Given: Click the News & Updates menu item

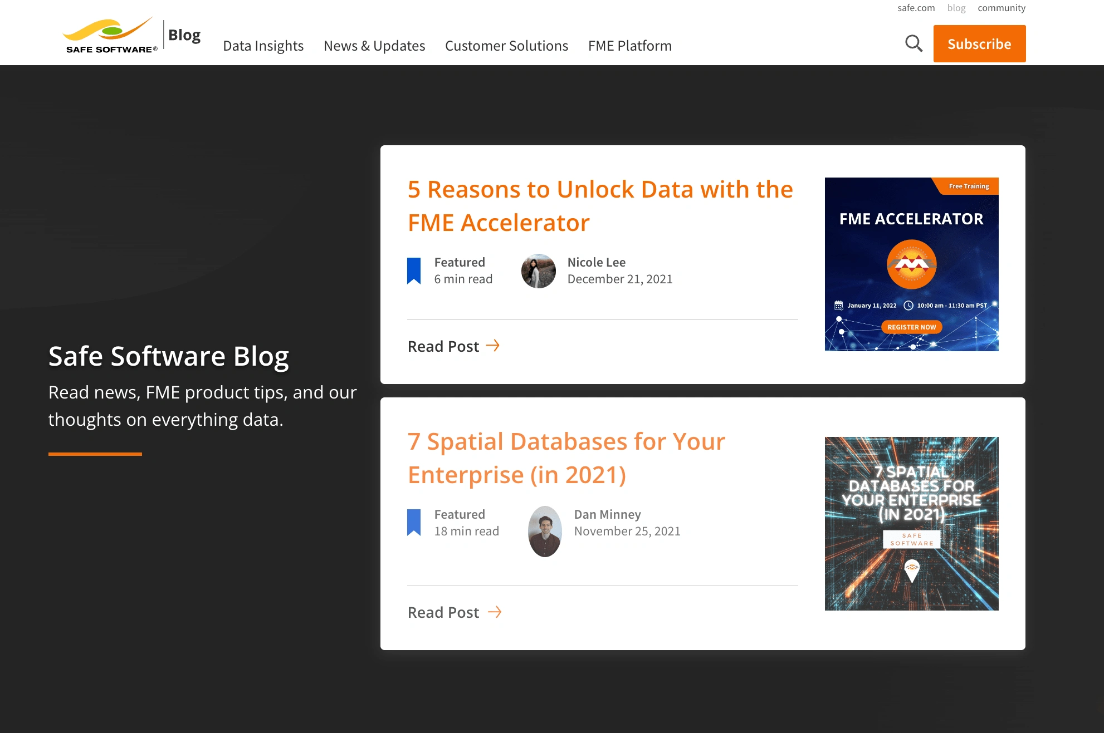Looking at the screenshot, I should pos(374,45).
